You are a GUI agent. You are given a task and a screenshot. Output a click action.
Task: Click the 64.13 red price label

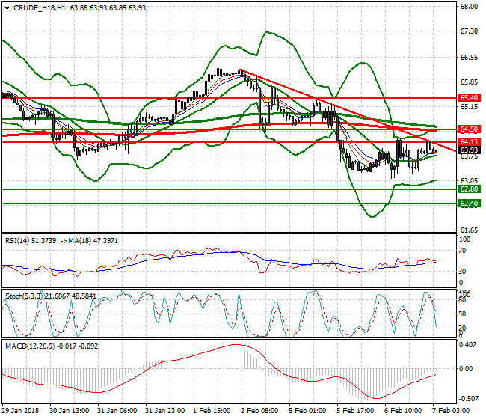coord(469,141)
